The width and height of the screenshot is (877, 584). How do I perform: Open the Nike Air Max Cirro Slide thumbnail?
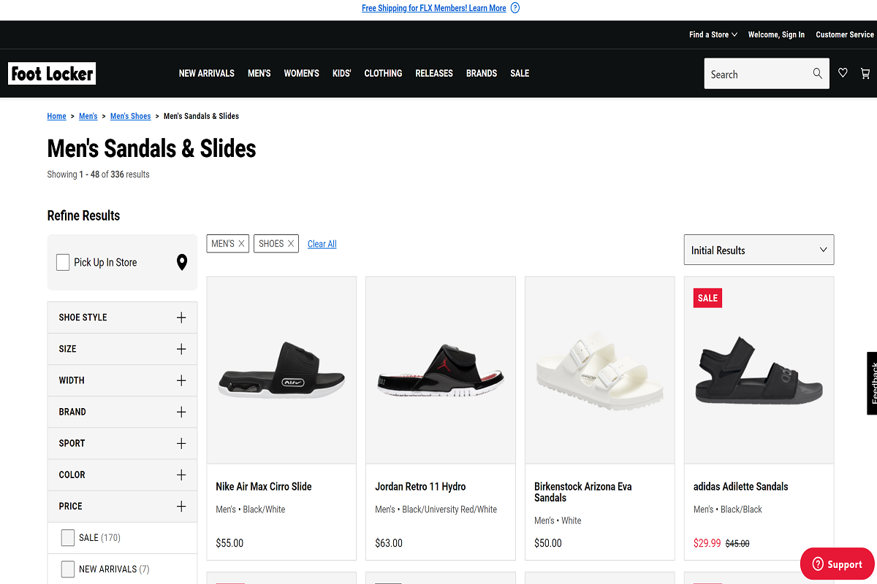point(281,369)
